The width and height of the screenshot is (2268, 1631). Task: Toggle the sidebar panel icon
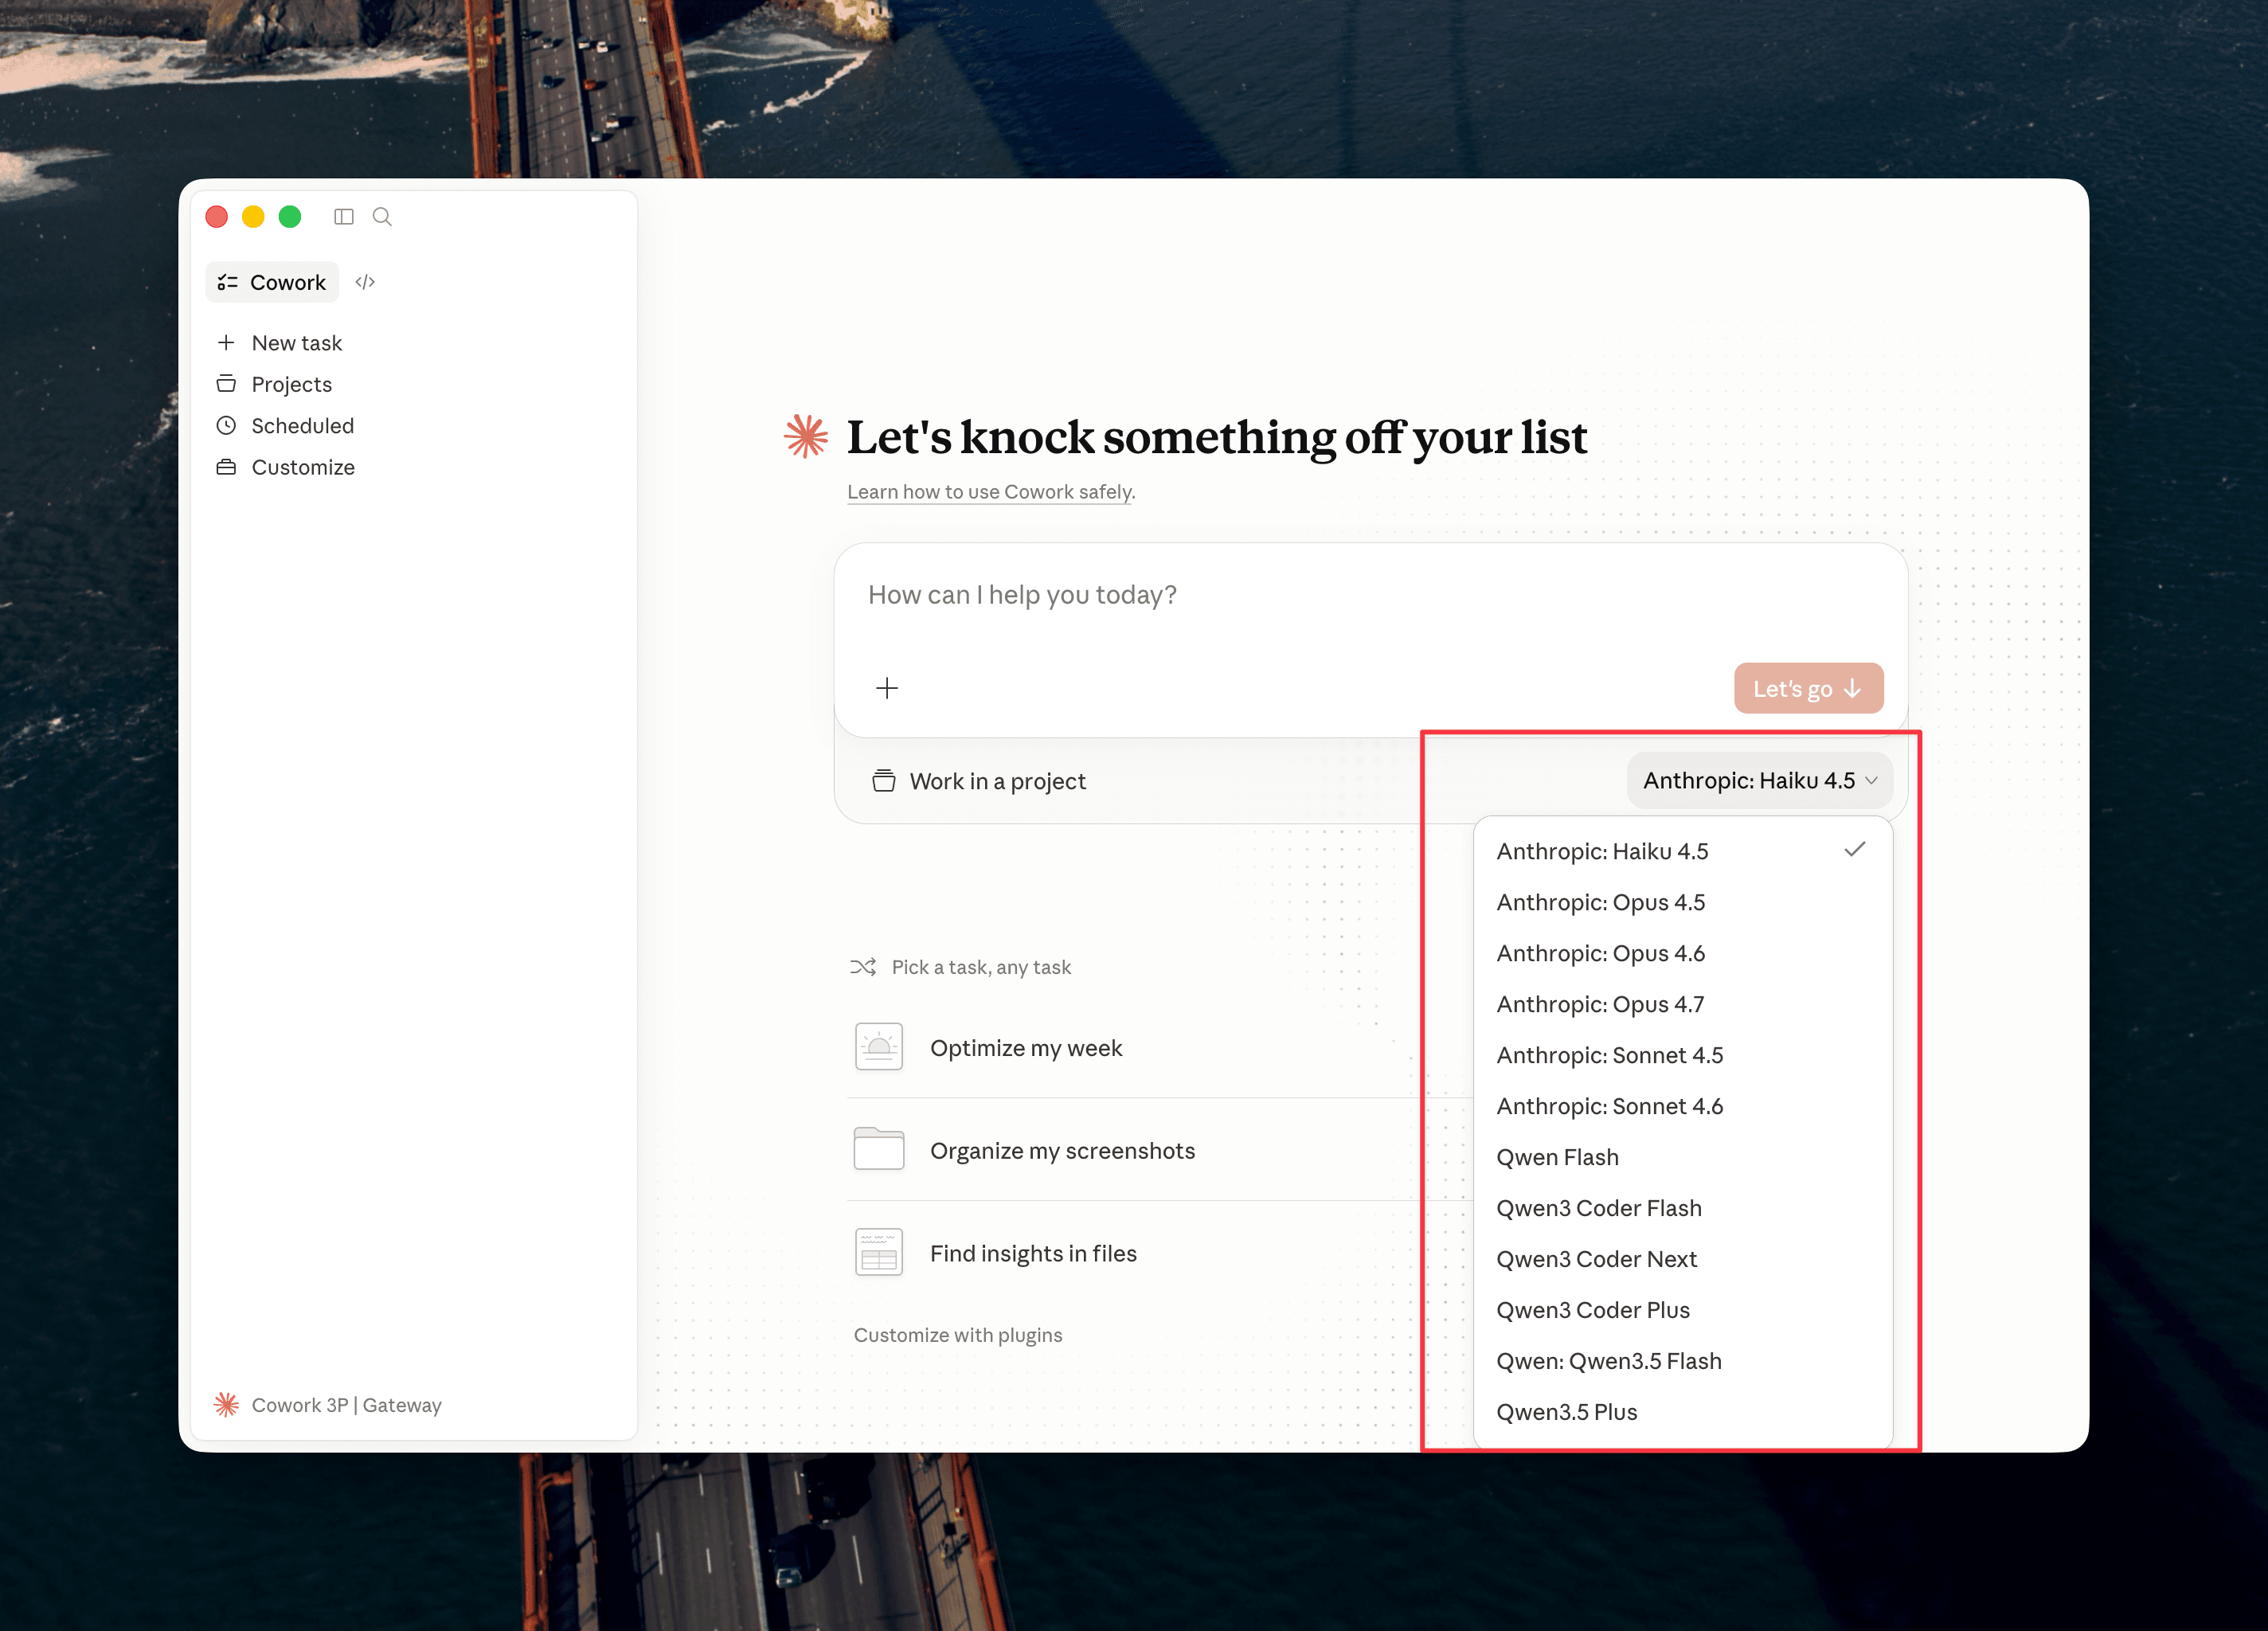tap(344, 217)
